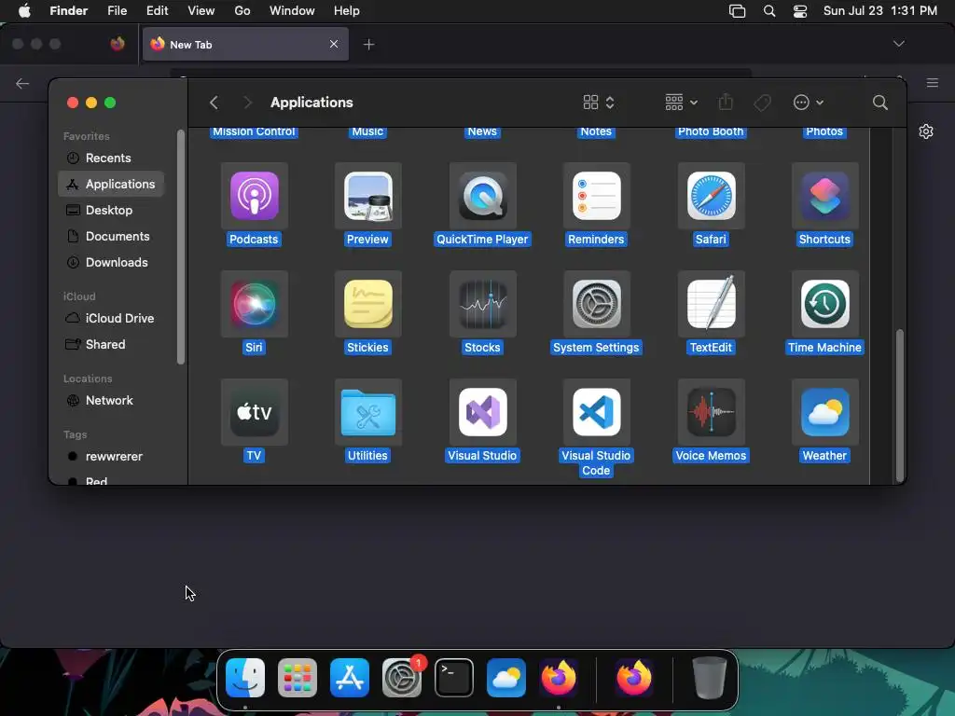
Task: Open the Window menu
Action: tap(292, 11)
